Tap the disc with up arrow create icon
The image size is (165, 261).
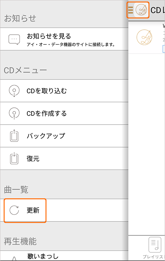[14, 114]
